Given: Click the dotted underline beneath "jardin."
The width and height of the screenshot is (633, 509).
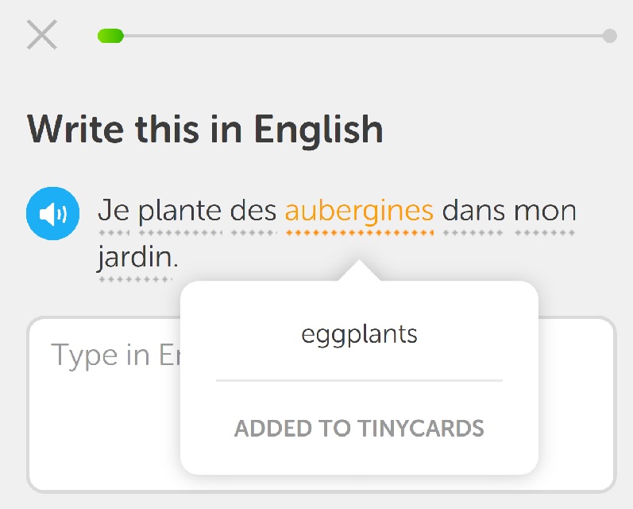Looking at the screenshot, I should point(136,279).
